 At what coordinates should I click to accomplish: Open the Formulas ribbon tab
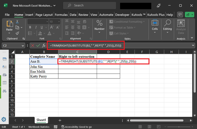click(61, 15)
